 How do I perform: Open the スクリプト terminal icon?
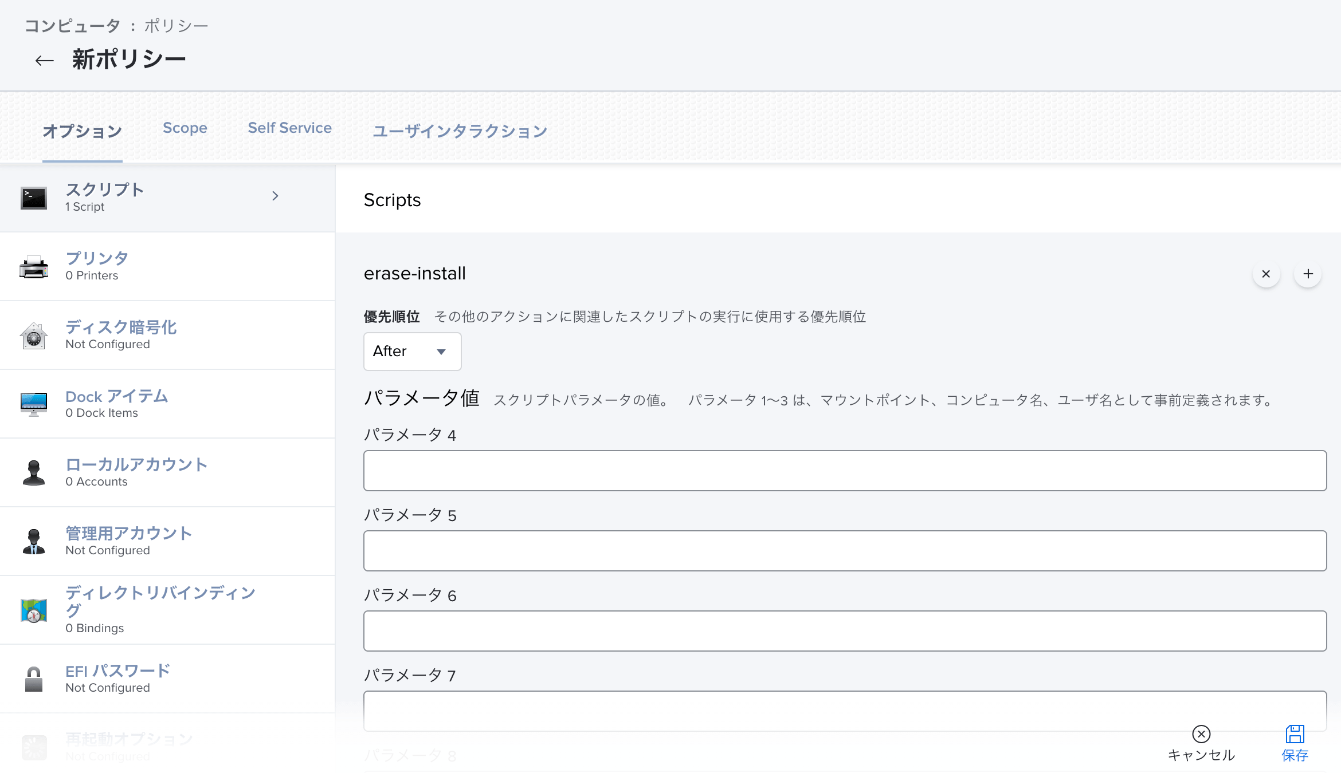(34, 198)
